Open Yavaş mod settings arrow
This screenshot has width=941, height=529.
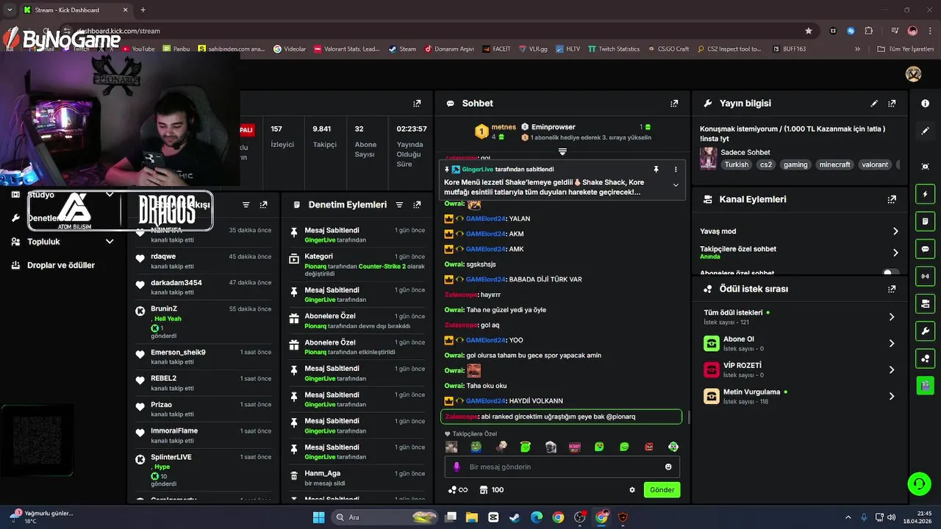point(895,231)
